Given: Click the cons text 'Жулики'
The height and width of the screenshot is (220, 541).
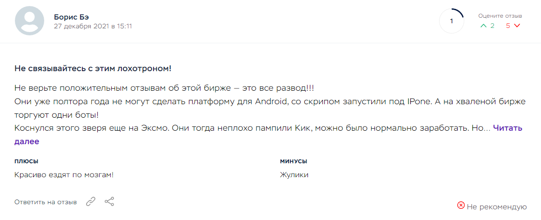Looking at the screenshot, I should click(x=294, y=175).
